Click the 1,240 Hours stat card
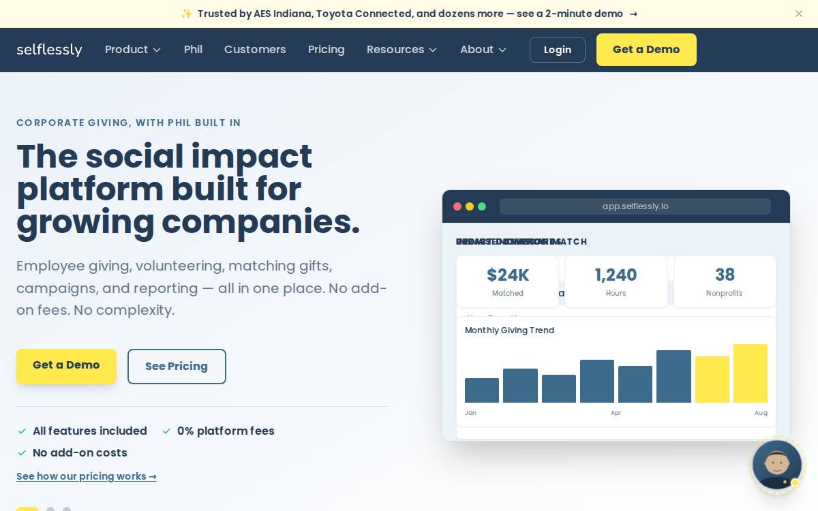The width and height of the screenshot is (818, 511). 616,282
